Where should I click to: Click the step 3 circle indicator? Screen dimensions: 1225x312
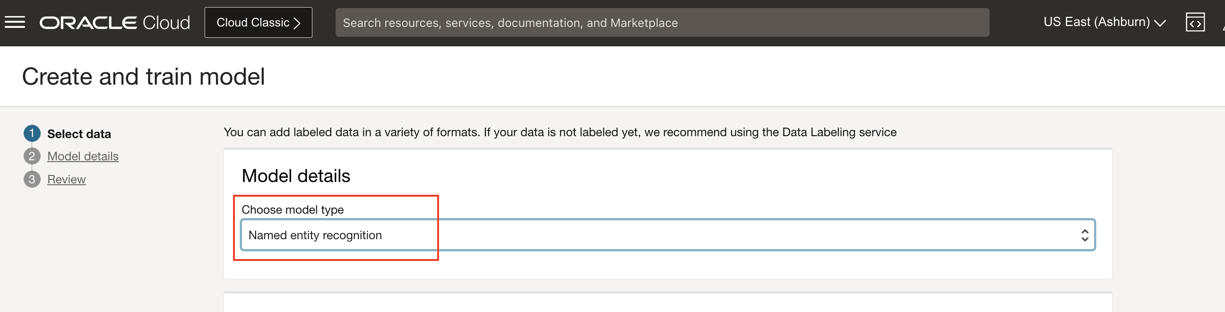click(x=32, y=179)
